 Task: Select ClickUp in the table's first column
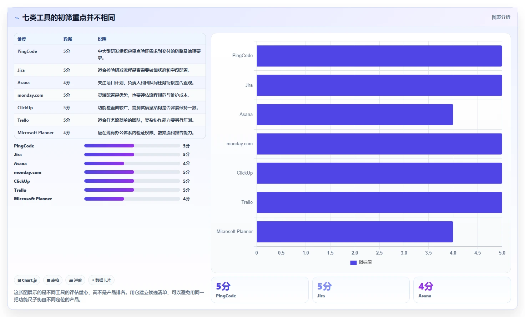[25, 108]
